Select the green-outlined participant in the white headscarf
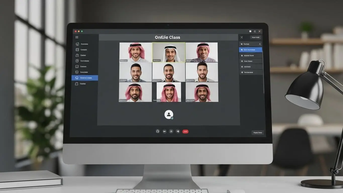Image resolution: width=343 pixels, height=193 pixels. click(169, 52)
